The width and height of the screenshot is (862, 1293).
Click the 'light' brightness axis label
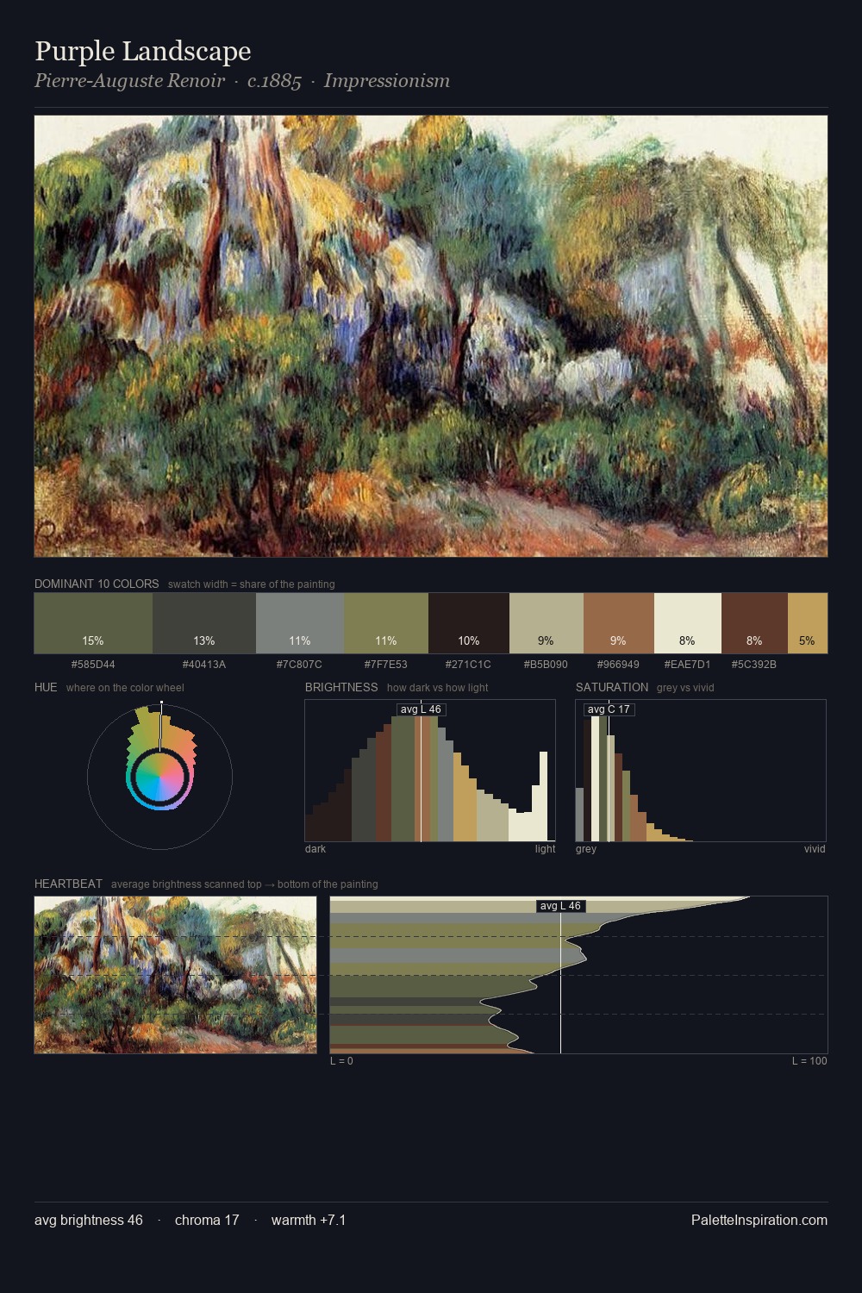[x=545, y=849]
